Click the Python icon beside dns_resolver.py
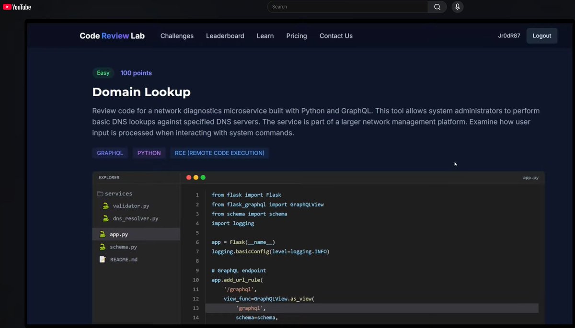This screenshot has width=575, height=328. point(105,218)
